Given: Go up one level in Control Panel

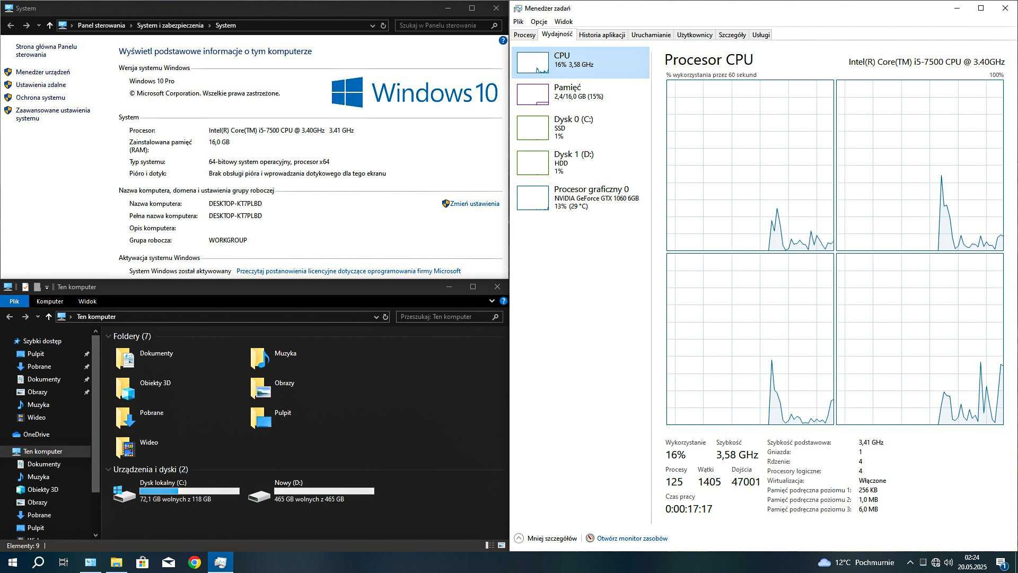Looking at the screenshot, I should (x=49, y=25).
